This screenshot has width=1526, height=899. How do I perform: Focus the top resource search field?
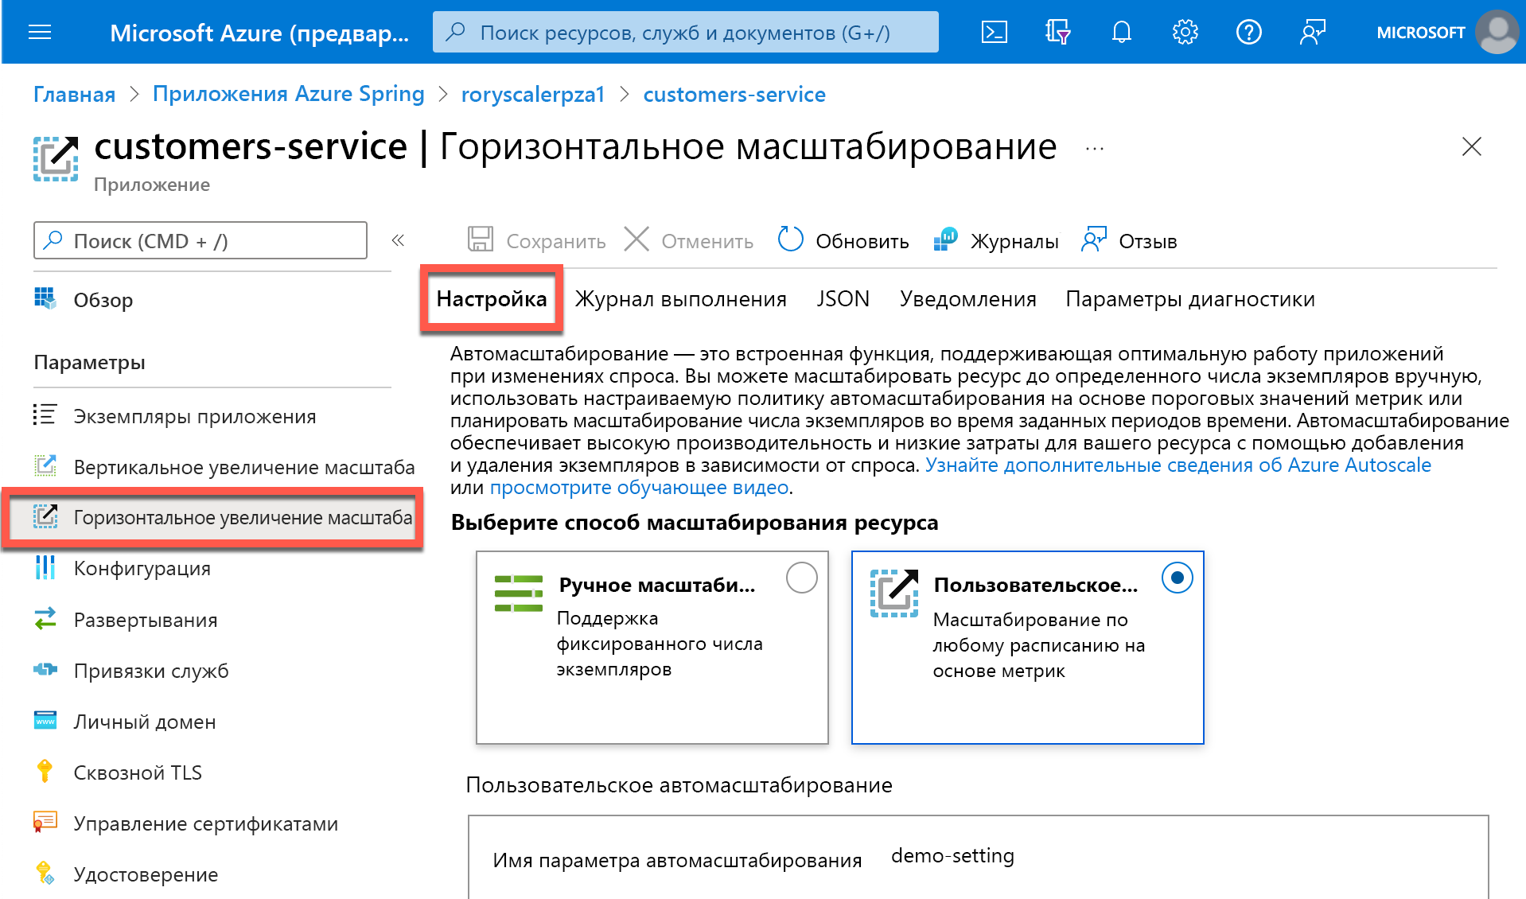(x=686, y=33)
